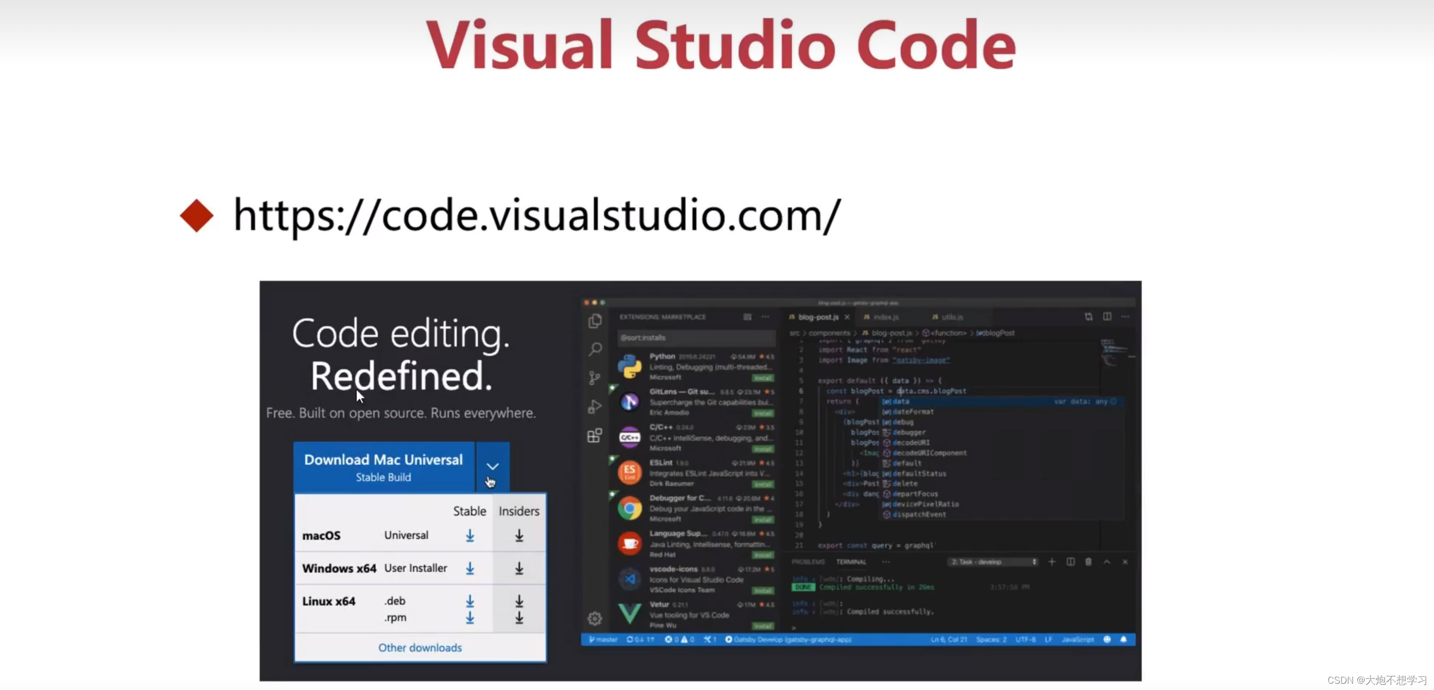Click the Search magnifier icon in activity bar
Screen dimensions: 1434x690
[x=595, y=349]
